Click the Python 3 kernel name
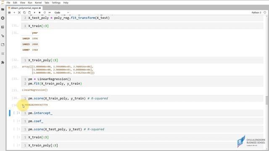The image size is (269, 151). pyautogui.click(x=256, y=13)
